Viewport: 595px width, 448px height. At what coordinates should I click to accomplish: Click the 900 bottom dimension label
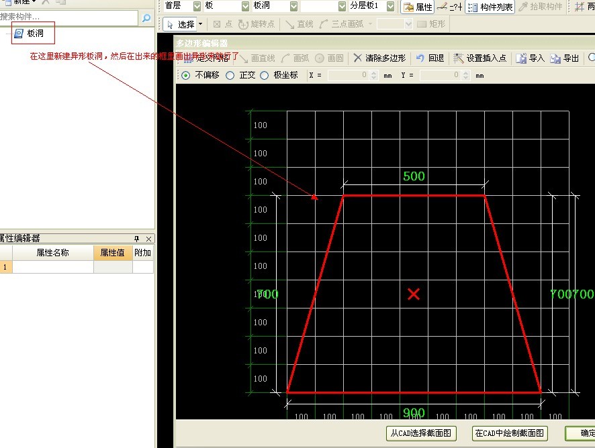point(414,412)
